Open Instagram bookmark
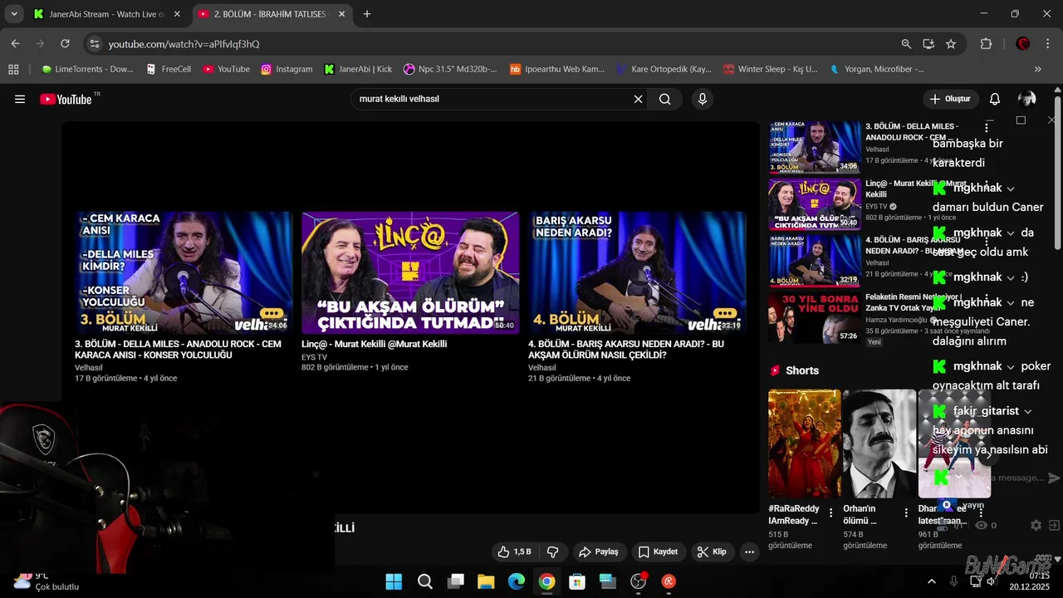1063x598 pixels. [x=287, y=69]
